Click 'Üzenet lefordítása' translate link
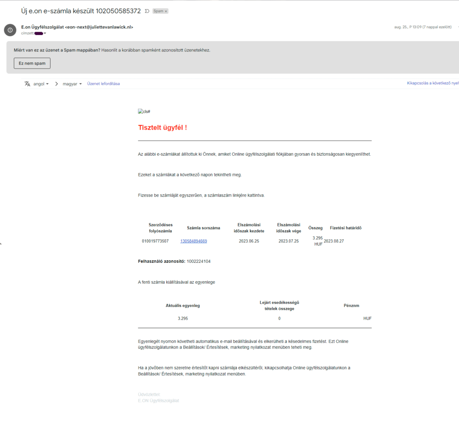Image resolution: width=459 pixels, height=423 pixels. [x=103, y=84]
